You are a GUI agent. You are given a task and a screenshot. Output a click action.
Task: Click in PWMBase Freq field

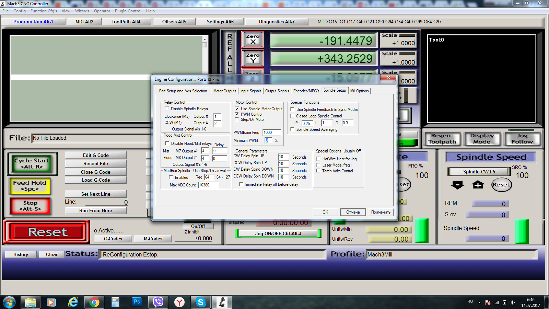coord(272,132)
